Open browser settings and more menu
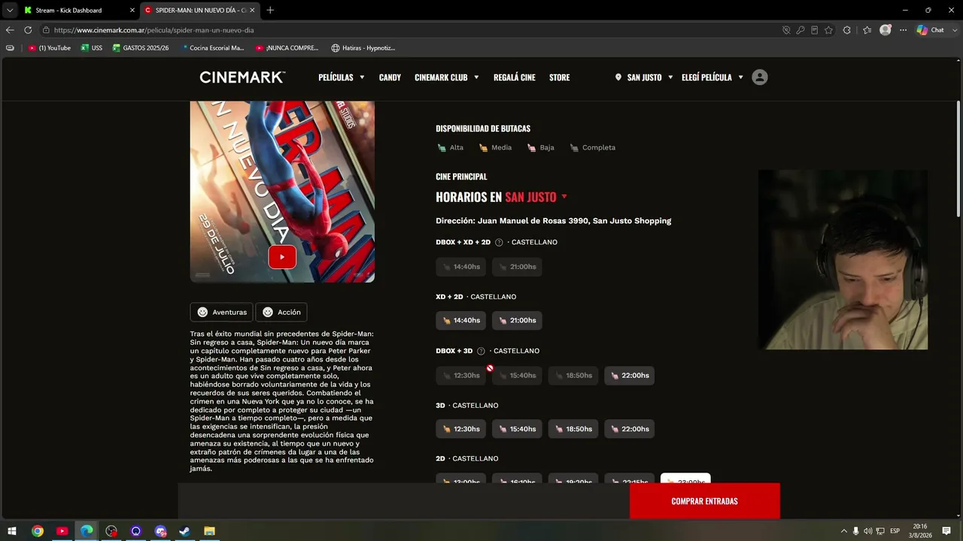The height and width of the screenshot is (541, 963). tap(904, 30)
